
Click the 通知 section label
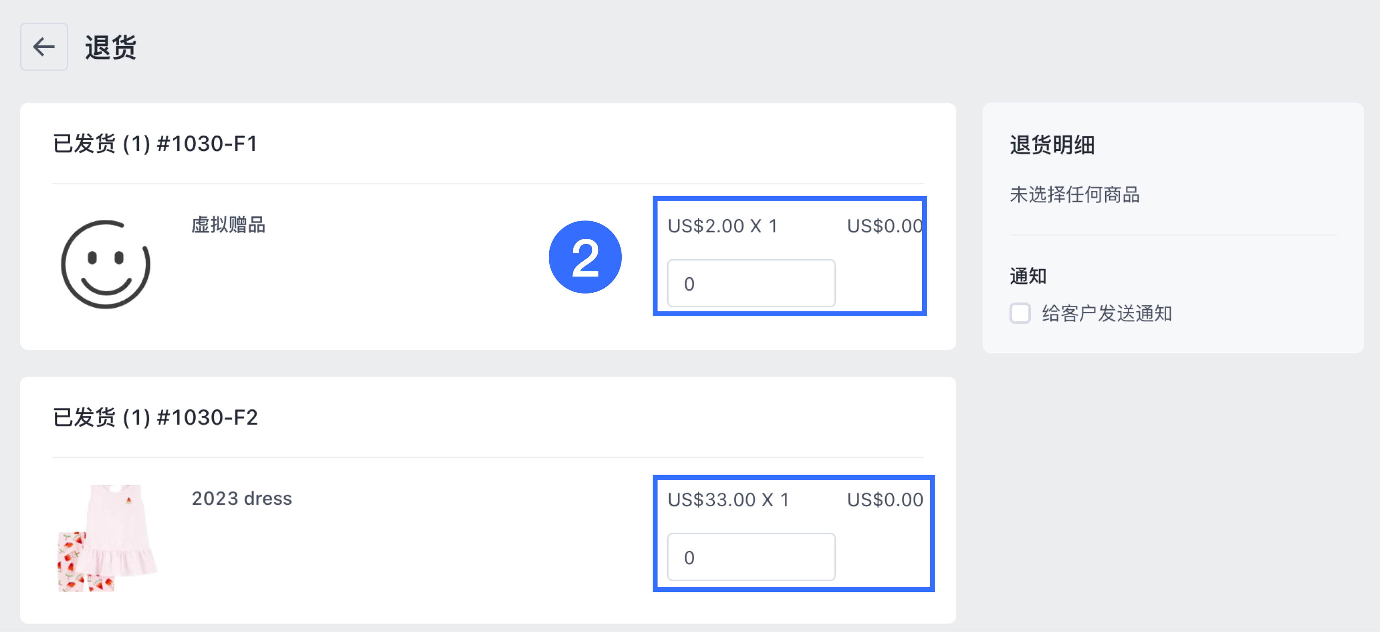(x=1028, y=276)
